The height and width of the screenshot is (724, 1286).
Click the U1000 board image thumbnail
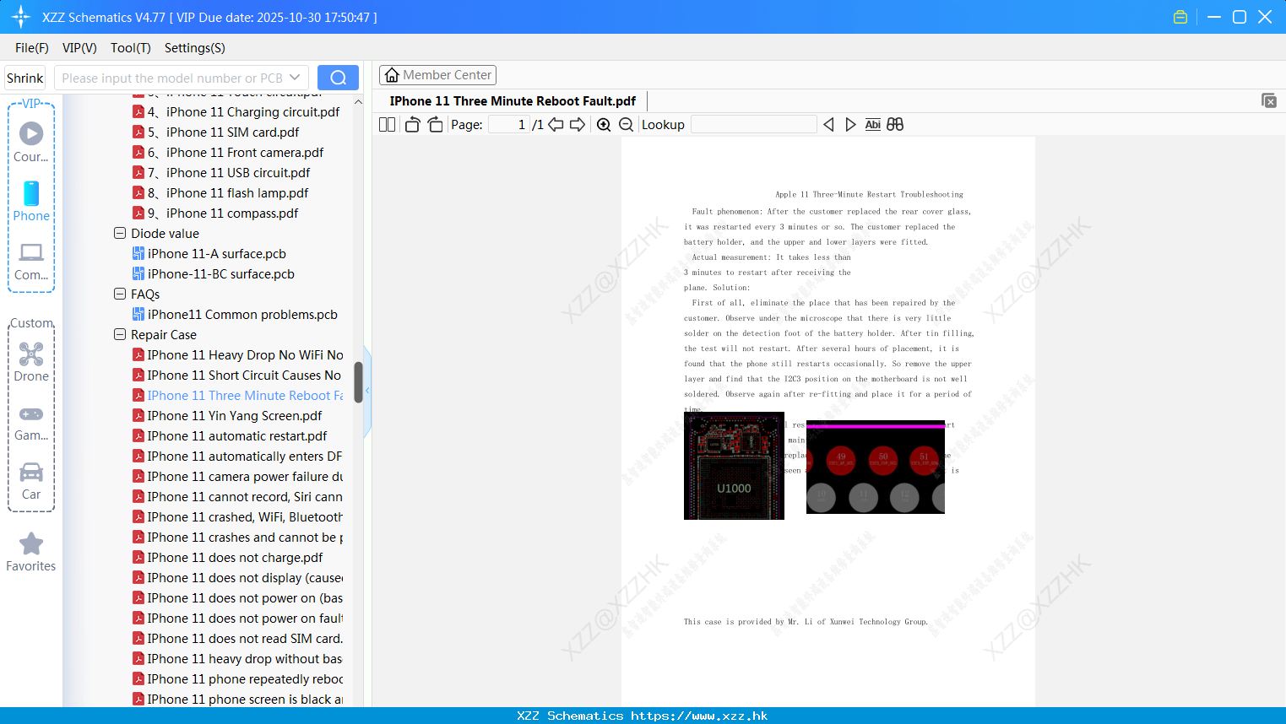734,466
